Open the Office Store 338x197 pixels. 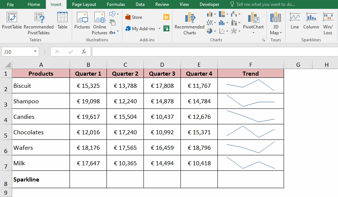pos(133,17)
